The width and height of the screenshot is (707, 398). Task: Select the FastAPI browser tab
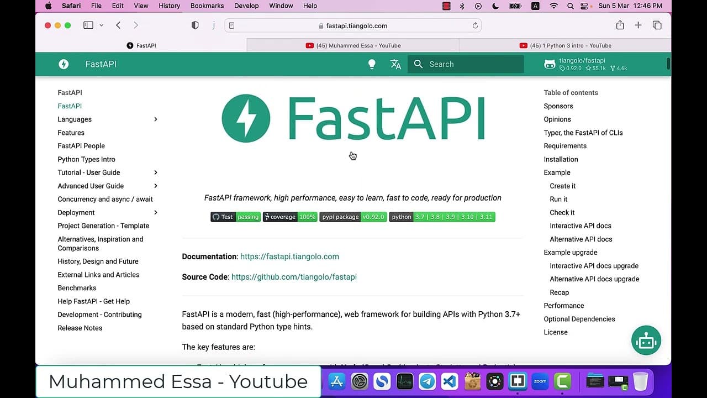point(141,45)
